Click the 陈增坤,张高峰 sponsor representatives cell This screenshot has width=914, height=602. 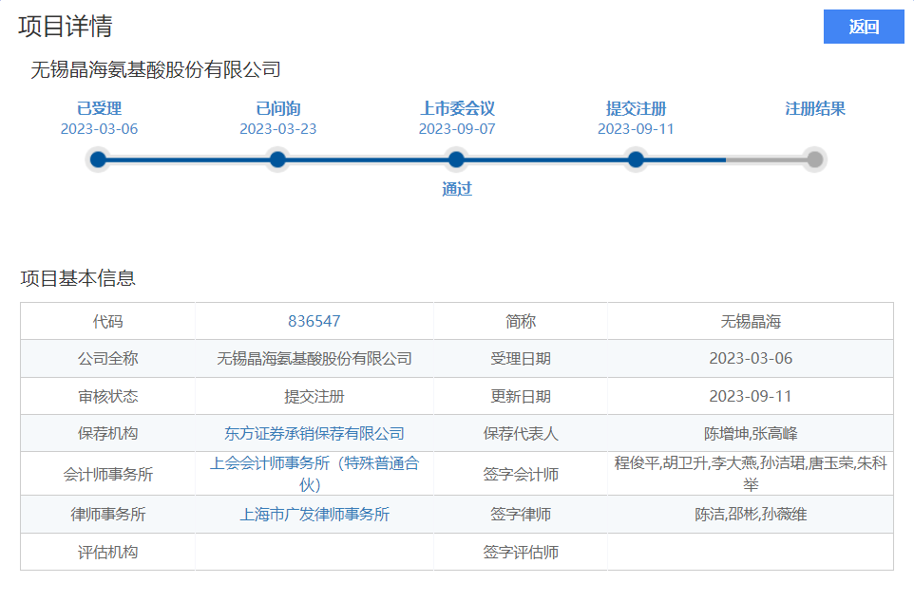pyautogui.click(x=750, y=434)
